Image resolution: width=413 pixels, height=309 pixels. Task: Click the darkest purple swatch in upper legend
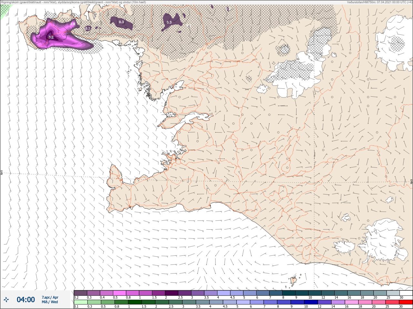click(172, 293)
